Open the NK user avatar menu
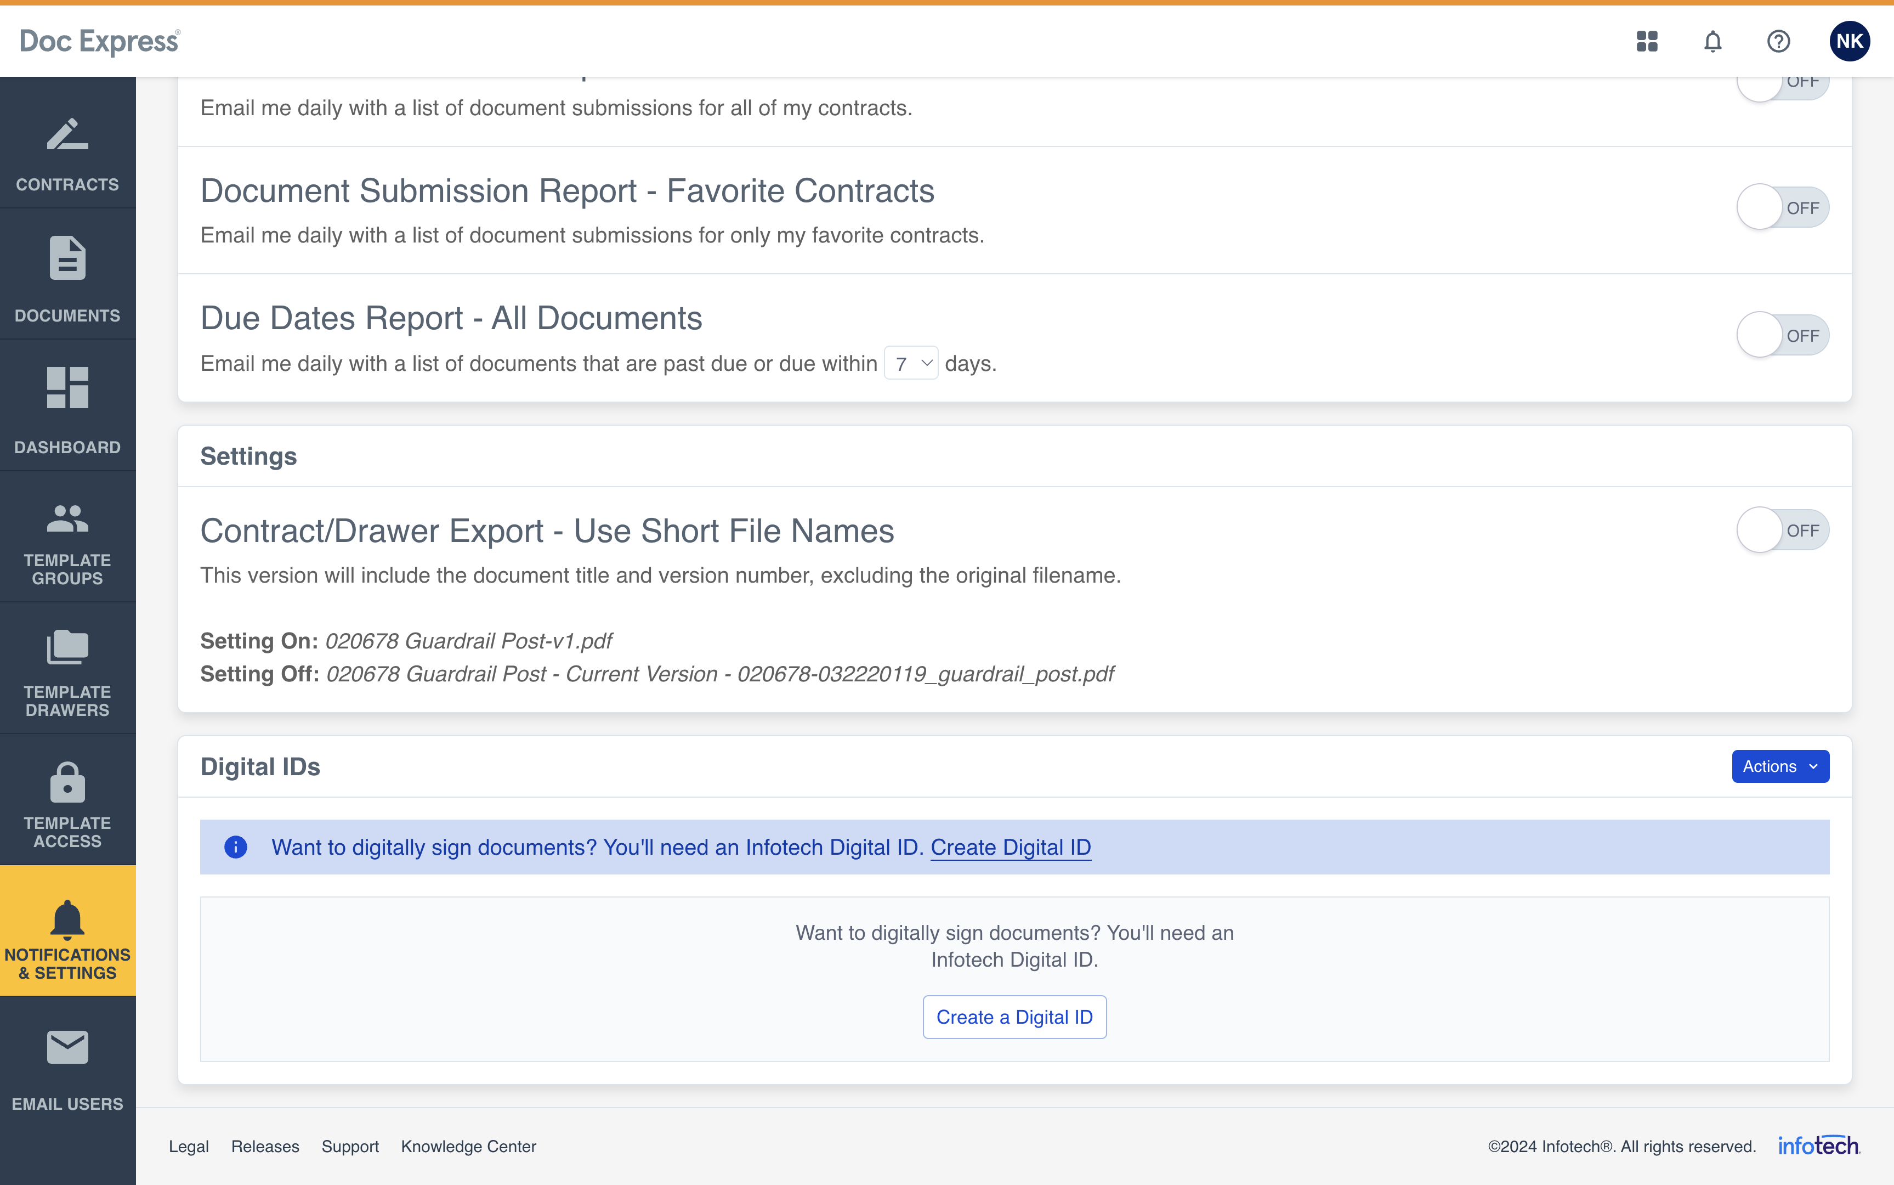Viewport: 1894px width, 1185px height. tap(1848, 41)
